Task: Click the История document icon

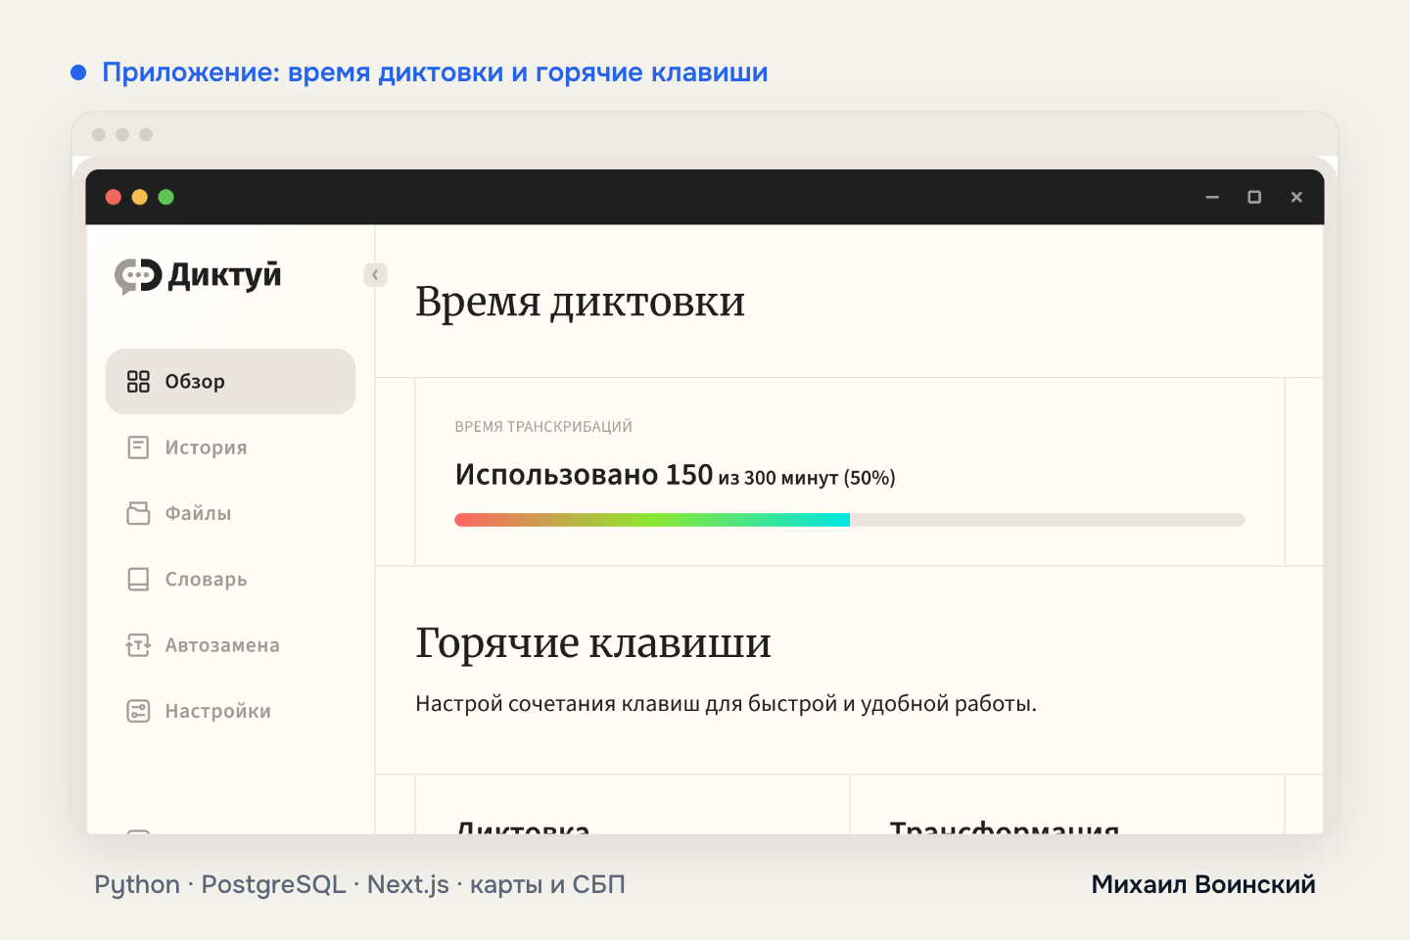Action: [138, 447]
